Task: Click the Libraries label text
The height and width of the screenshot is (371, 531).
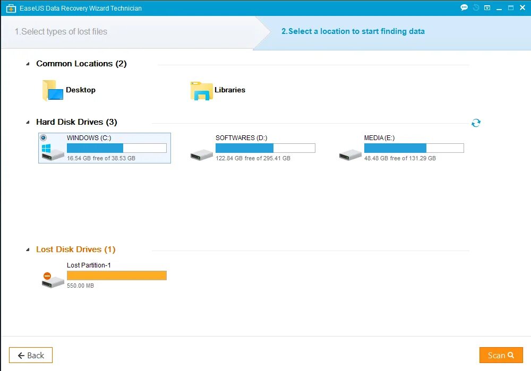Action: 229,90
